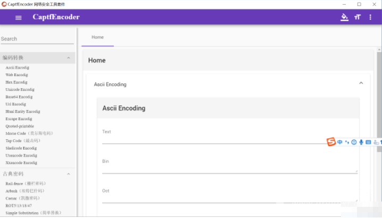Viewport: 382px width, 218px height.
Task: Click the font size icon
Action: [x=358, y=17]
